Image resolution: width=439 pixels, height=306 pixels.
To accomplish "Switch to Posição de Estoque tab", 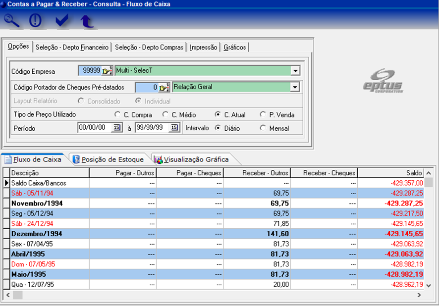I will (108, 159).
